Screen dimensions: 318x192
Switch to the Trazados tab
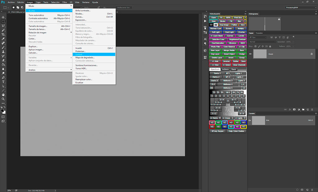(x=259, y=33)
